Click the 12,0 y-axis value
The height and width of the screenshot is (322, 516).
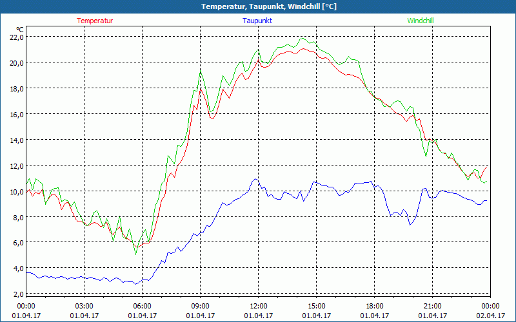click(17, 166)
